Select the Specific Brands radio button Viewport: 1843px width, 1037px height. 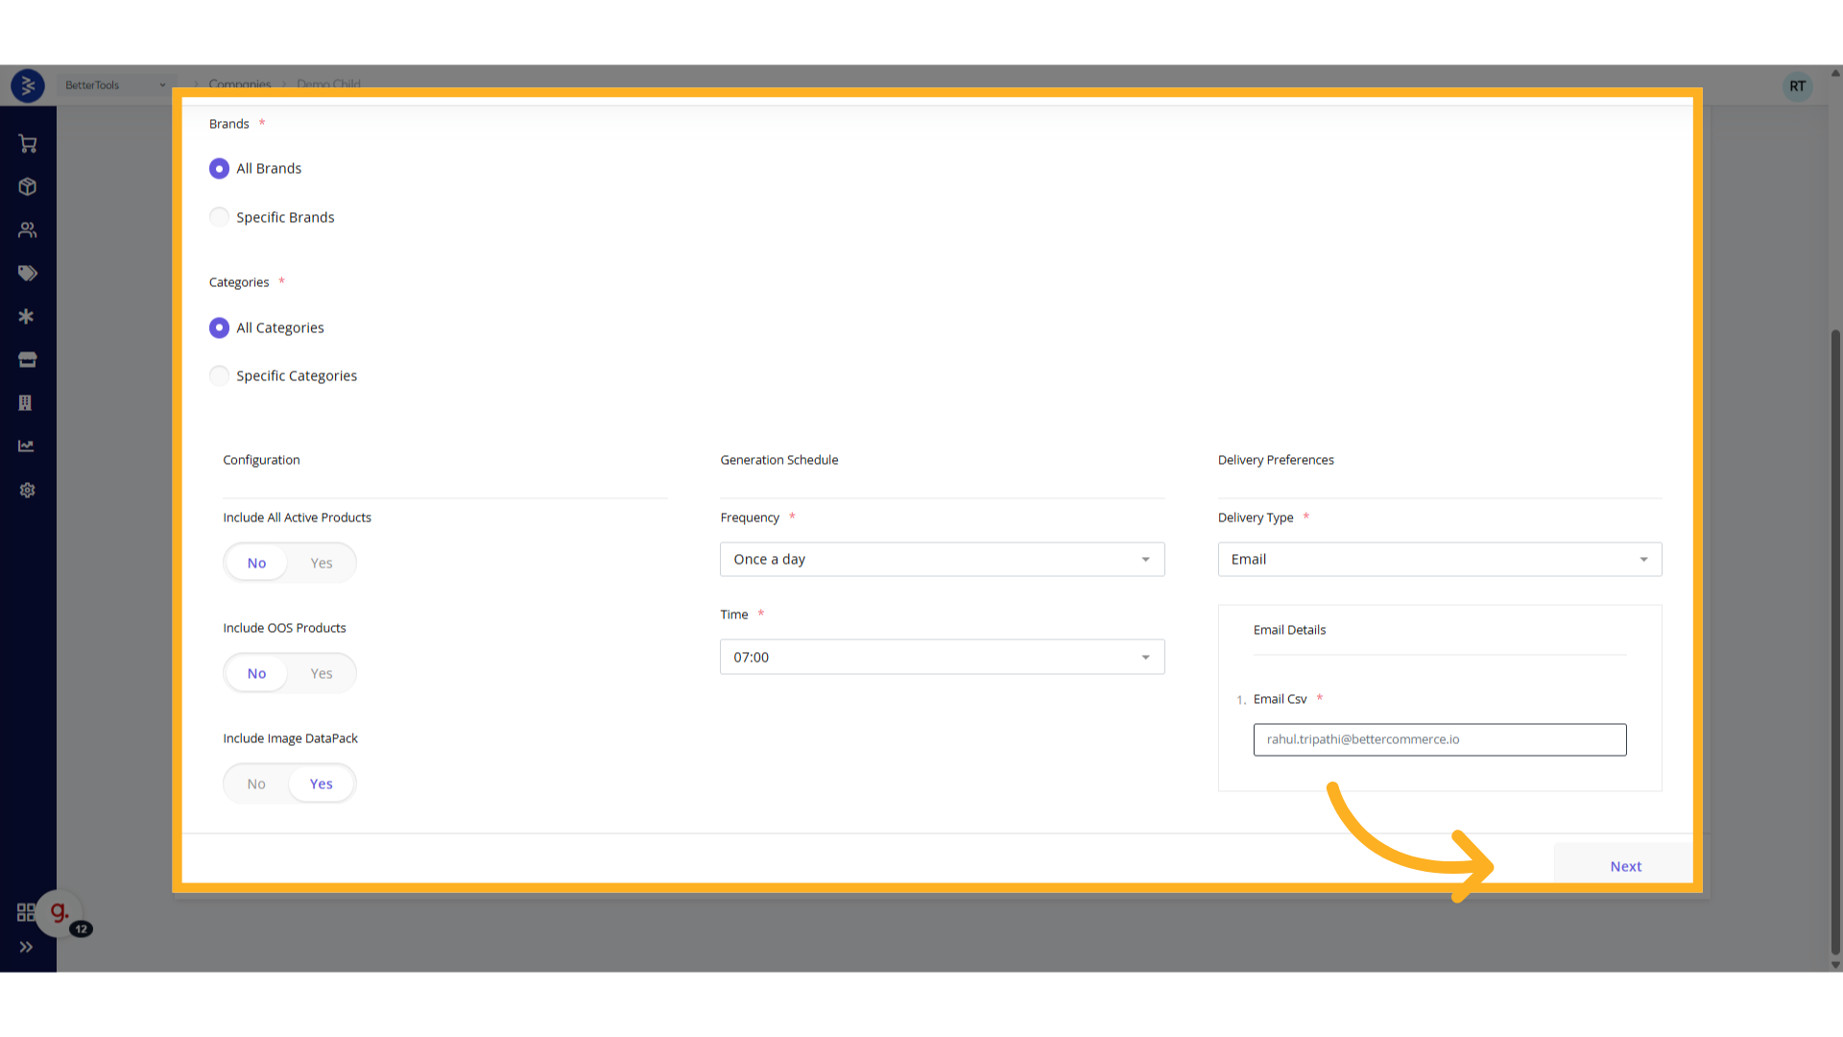point(220,217)
